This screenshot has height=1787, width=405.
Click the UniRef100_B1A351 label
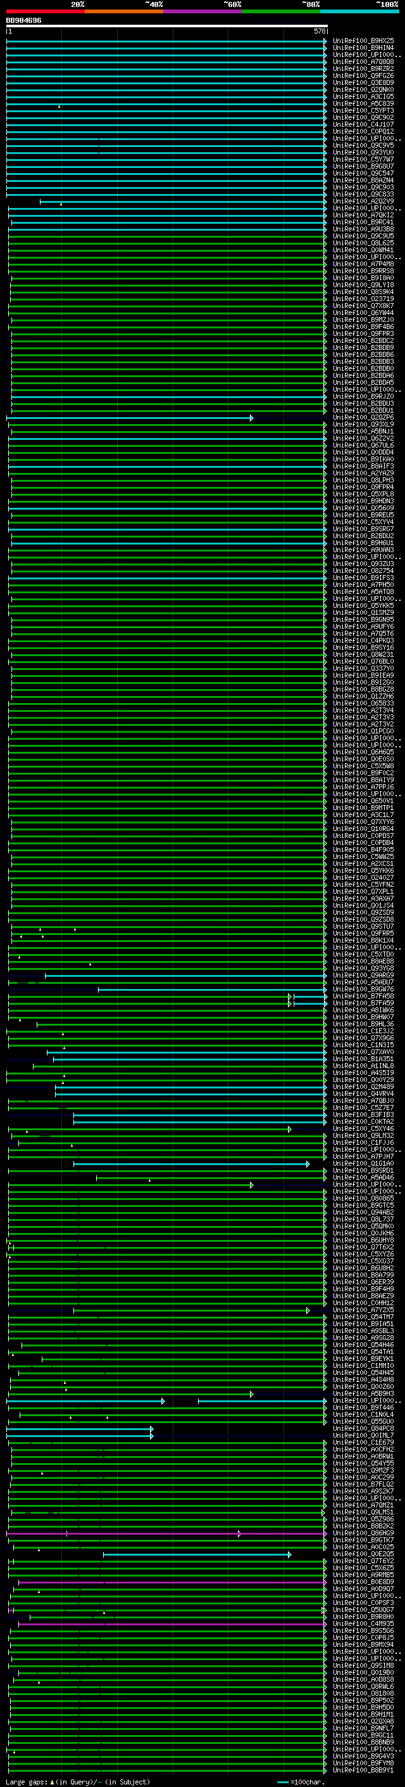363,1059
